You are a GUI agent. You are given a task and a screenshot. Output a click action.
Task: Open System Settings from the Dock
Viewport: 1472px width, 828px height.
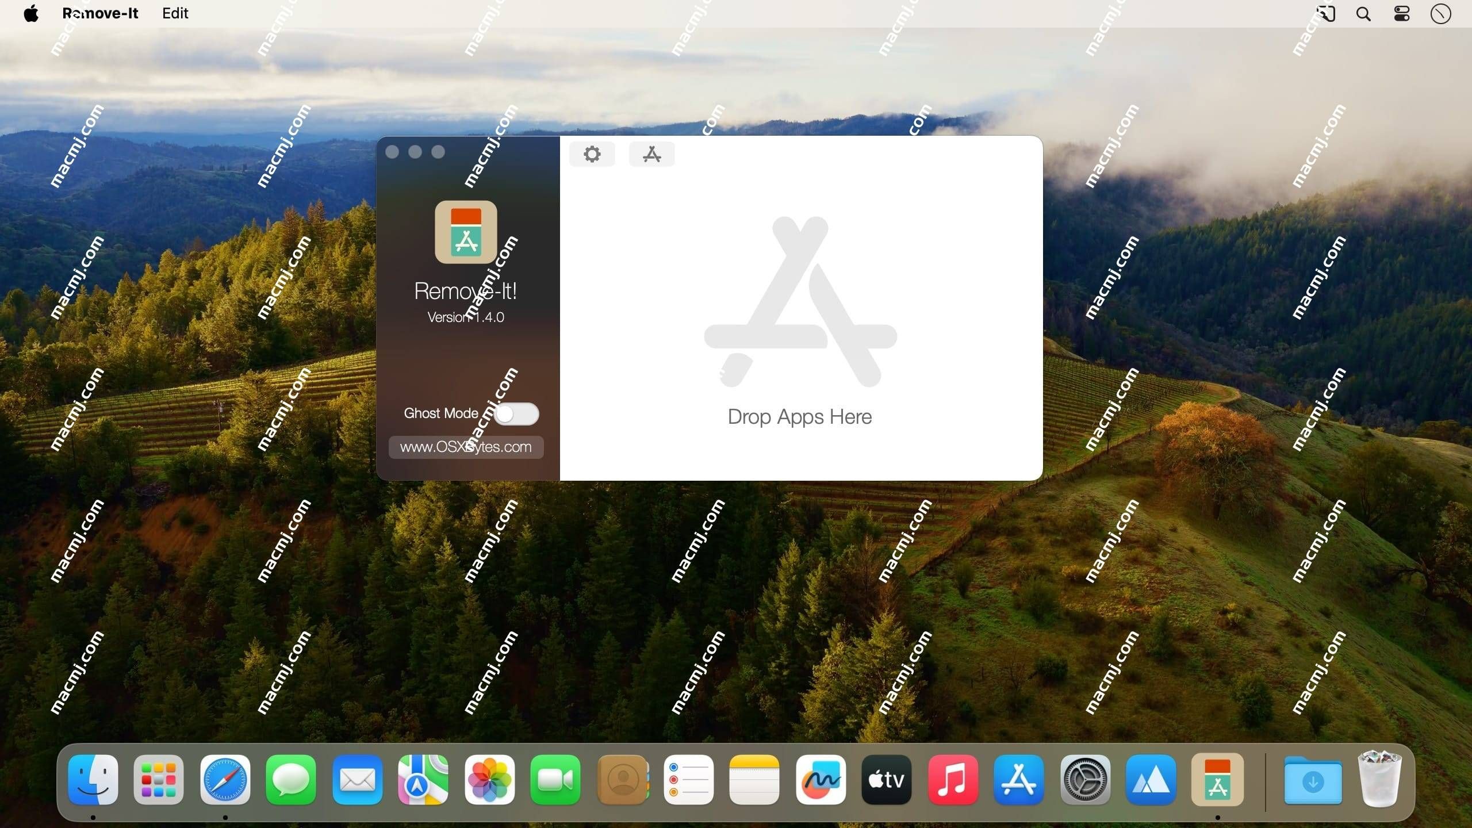pyautogui.click(x=1086, y=780)
